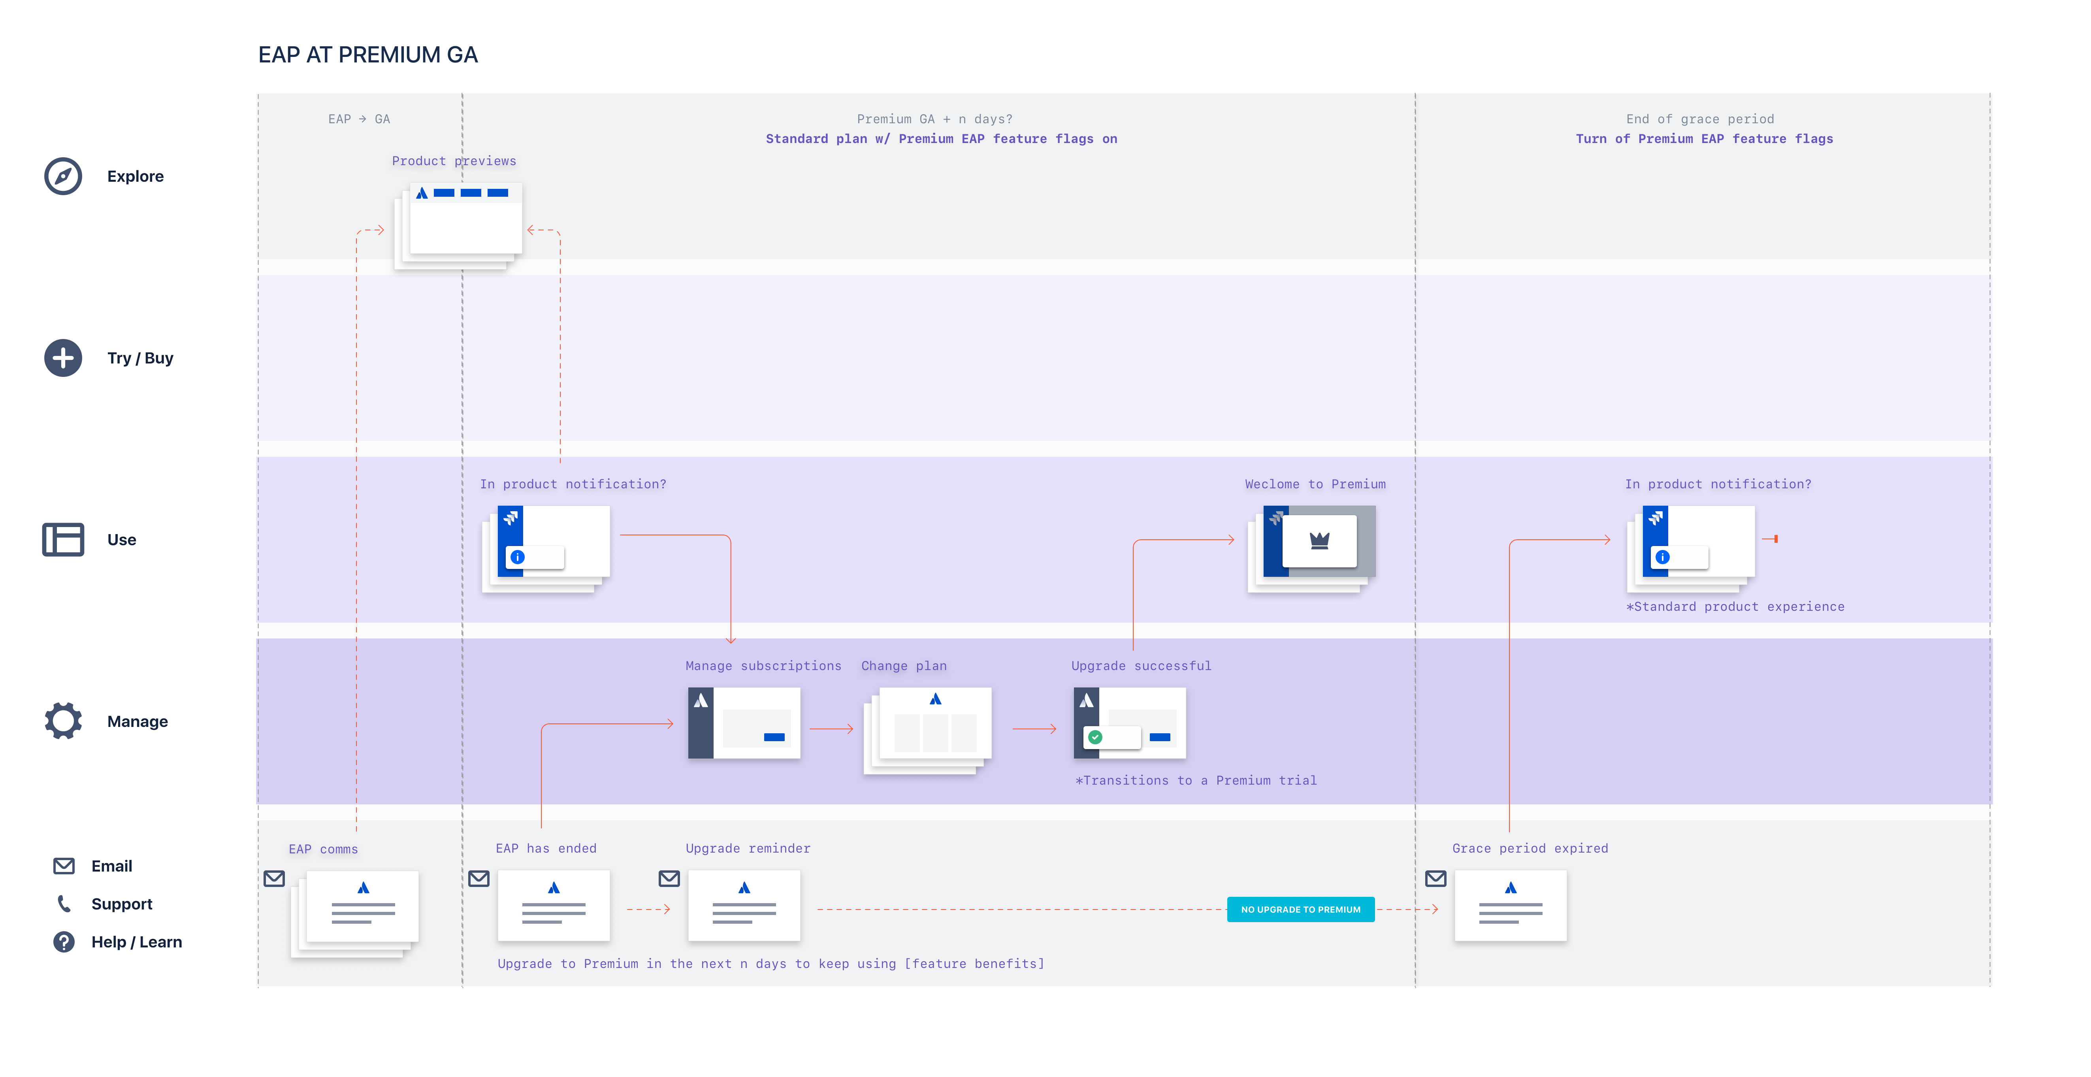Click info icon in first In product notification

tap(518, 557)
